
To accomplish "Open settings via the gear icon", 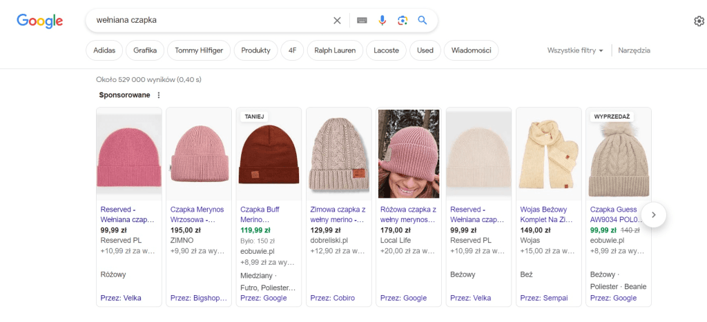I will 699,21.
